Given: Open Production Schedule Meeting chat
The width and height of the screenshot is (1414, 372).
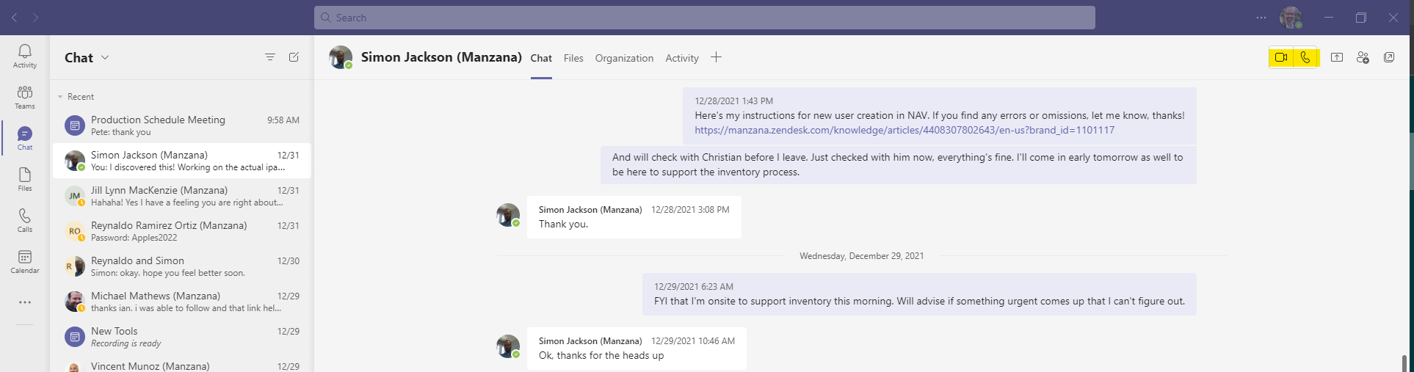Looking at the screenshot, I should (x=181, y=125).
